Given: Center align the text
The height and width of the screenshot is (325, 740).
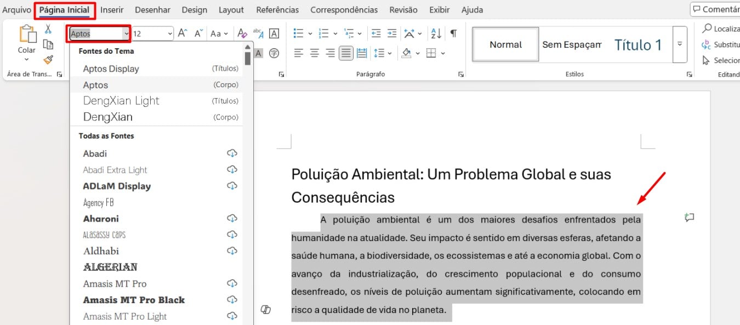Looking at the screenshot, I should (x=315, y=53).
